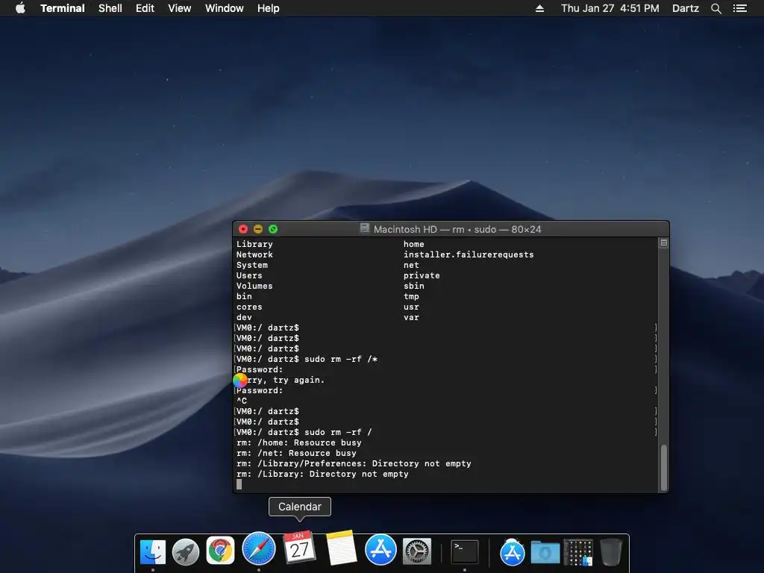Open the Edit menu
Image resolution: width=764 pixels, height=573 pixels.
pos(145,8)
